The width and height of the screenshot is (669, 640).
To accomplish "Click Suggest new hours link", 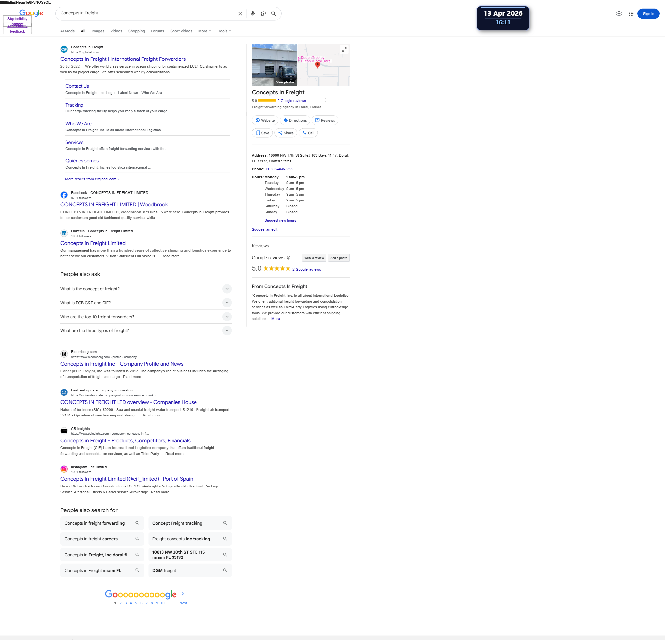I will (x=280, y=220).
